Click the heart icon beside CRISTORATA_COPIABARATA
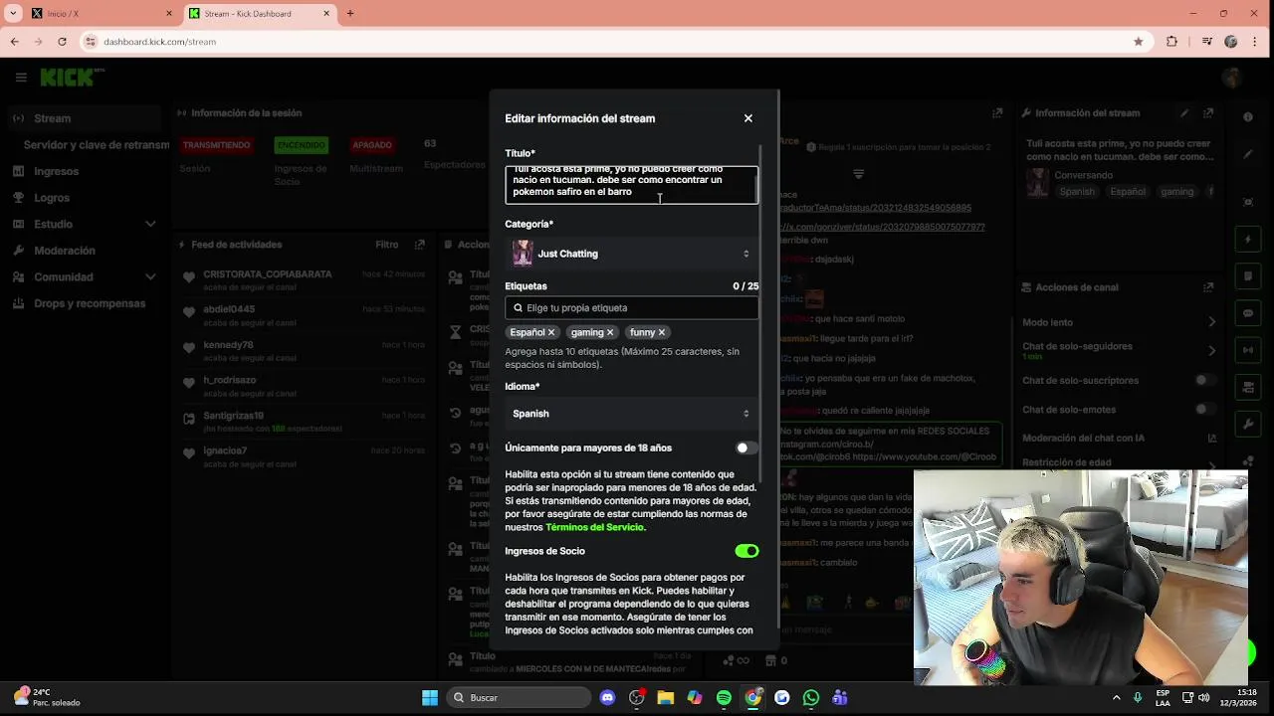The image size is (1274, 716). pos(189,277)
